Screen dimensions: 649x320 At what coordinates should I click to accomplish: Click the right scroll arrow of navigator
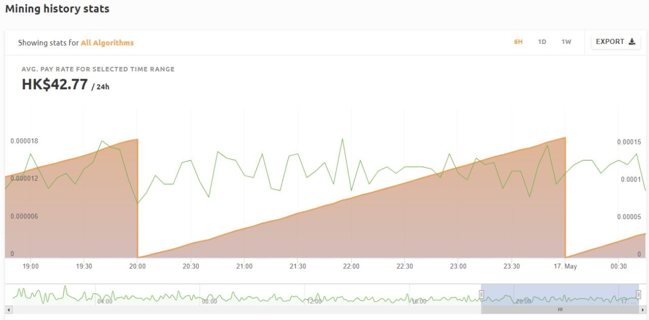coord(642,309)
